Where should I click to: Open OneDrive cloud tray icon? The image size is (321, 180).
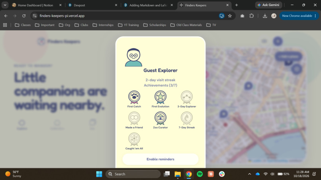coord(258,174)
